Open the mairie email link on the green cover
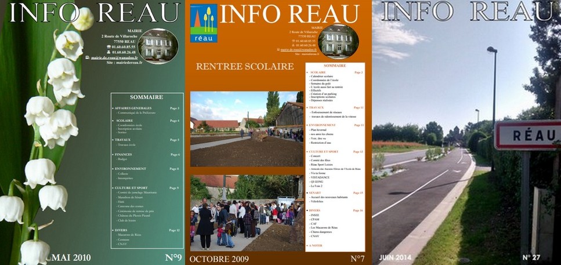The width and height of the screenshot is (561, 265). 114,57
